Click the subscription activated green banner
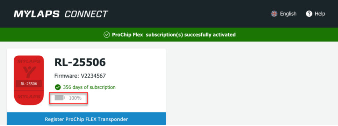The image size is (338, 126). (x=169, y=34)
